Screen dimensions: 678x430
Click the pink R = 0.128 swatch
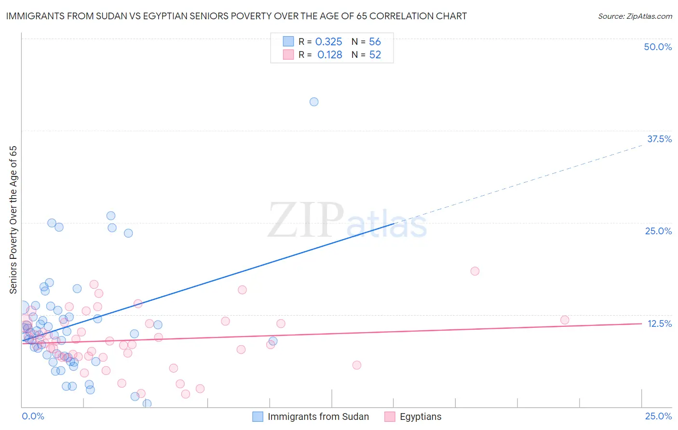point(288,54)
